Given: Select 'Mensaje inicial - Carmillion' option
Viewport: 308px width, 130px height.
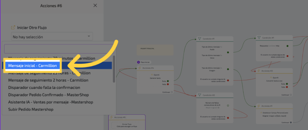Looking at the screenshot, I should click(32, 65).
